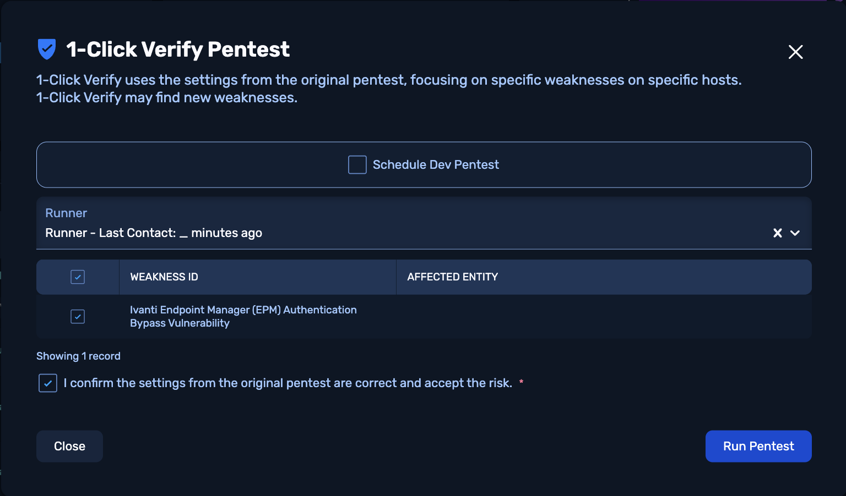The width and height of the screenshot is (846, 496).
Task: Uncheck the Ivanti Endpoint Manager row checkbox
Action: click(x=78, y=317)
